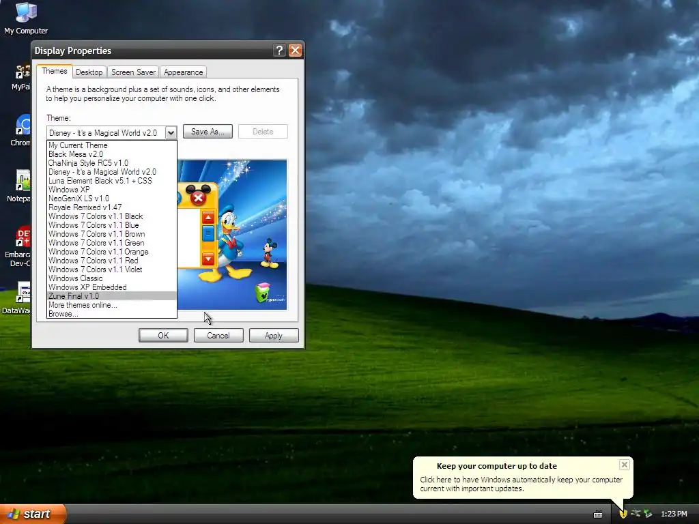Open the Start menu
Image resolution: width=699 pixels, height=524 pixels.
tap(33, 514)
